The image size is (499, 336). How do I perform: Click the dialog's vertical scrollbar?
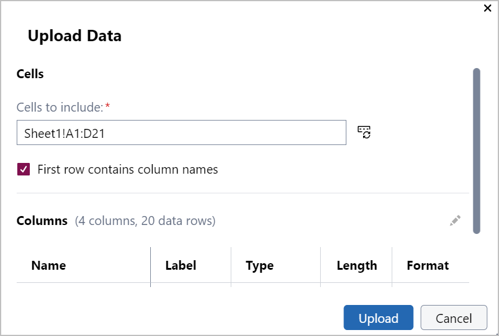[x=476, y=150]
